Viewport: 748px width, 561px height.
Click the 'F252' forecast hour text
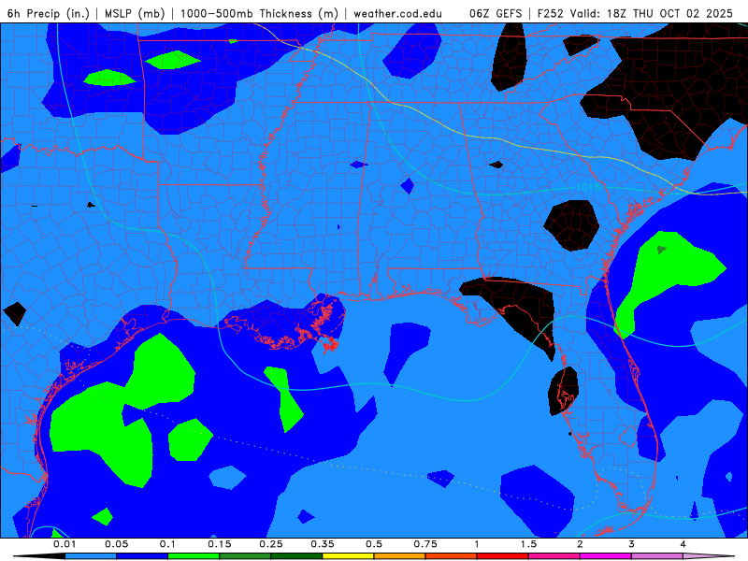550,13
